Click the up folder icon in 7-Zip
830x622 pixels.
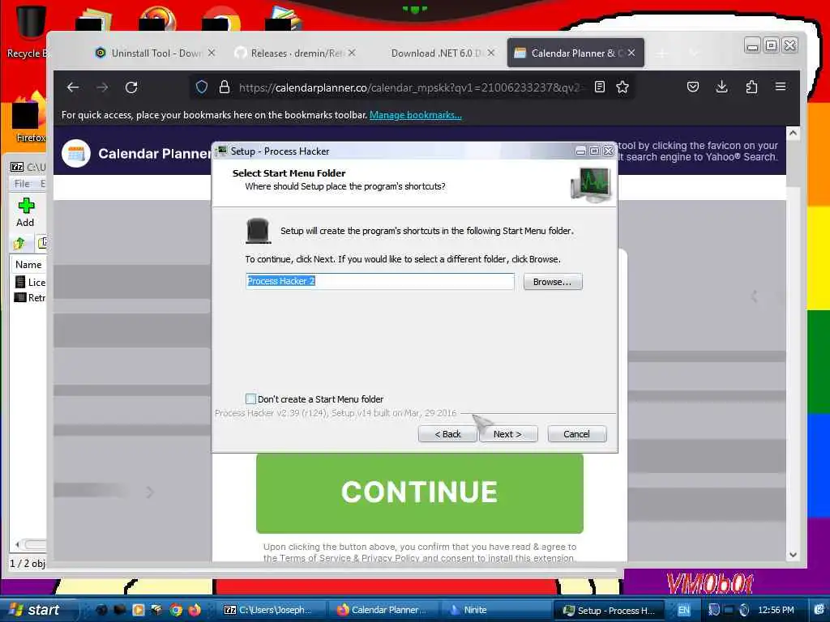[x=19, y=243]
